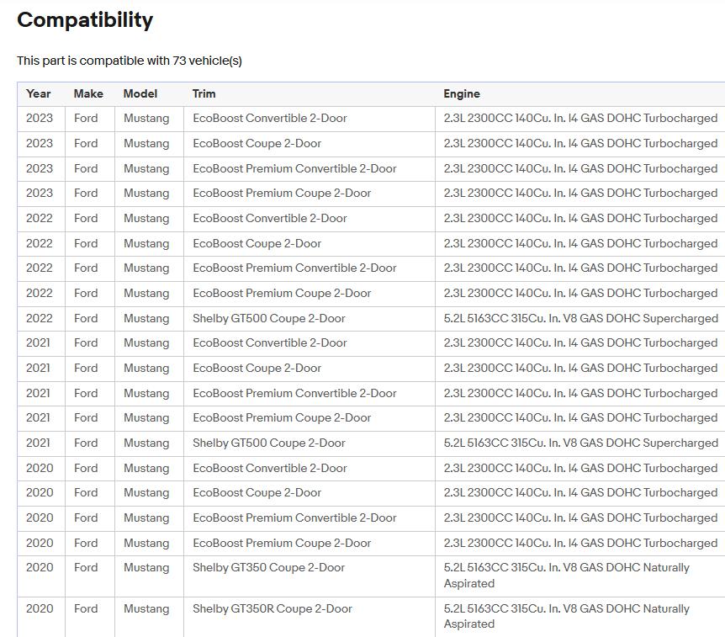
Task: Select 2023 EcoBoost Premium Coupe 2-Door trim
Action: pyautogui.click(x=282, y=193)
